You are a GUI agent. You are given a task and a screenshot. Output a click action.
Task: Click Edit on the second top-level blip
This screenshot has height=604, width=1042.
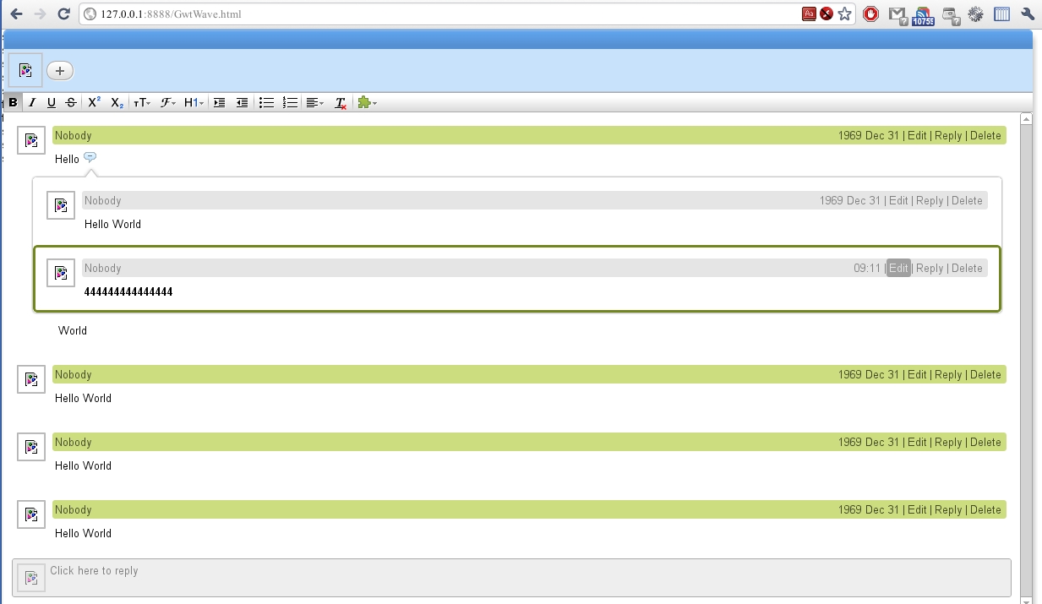917,375
